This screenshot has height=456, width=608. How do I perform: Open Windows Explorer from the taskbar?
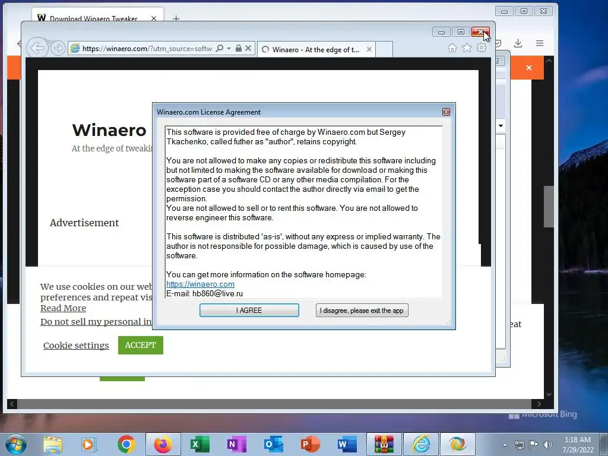(53, 444)
